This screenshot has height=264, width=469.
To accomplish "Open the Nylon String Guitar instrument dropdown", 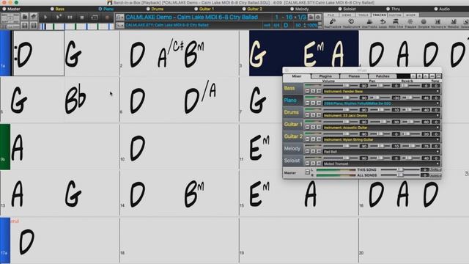I will pyautogui.click(x=381, y=139).
